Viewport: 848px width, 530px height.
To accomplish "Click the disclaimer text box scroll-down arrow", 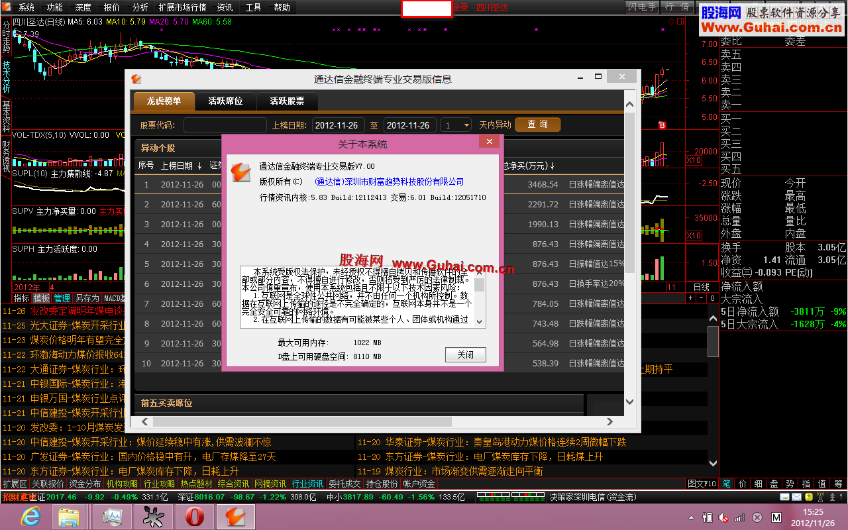I will pos(480,322).
